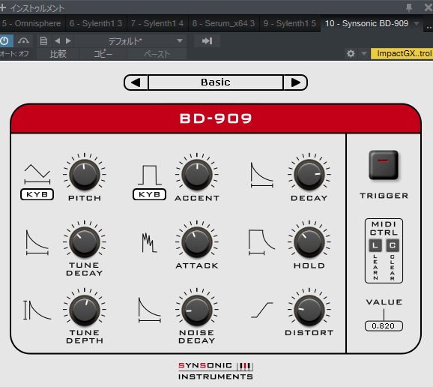
Task: Switch to 9 - Sylenth1 5 tab
Action: point(289,23)
